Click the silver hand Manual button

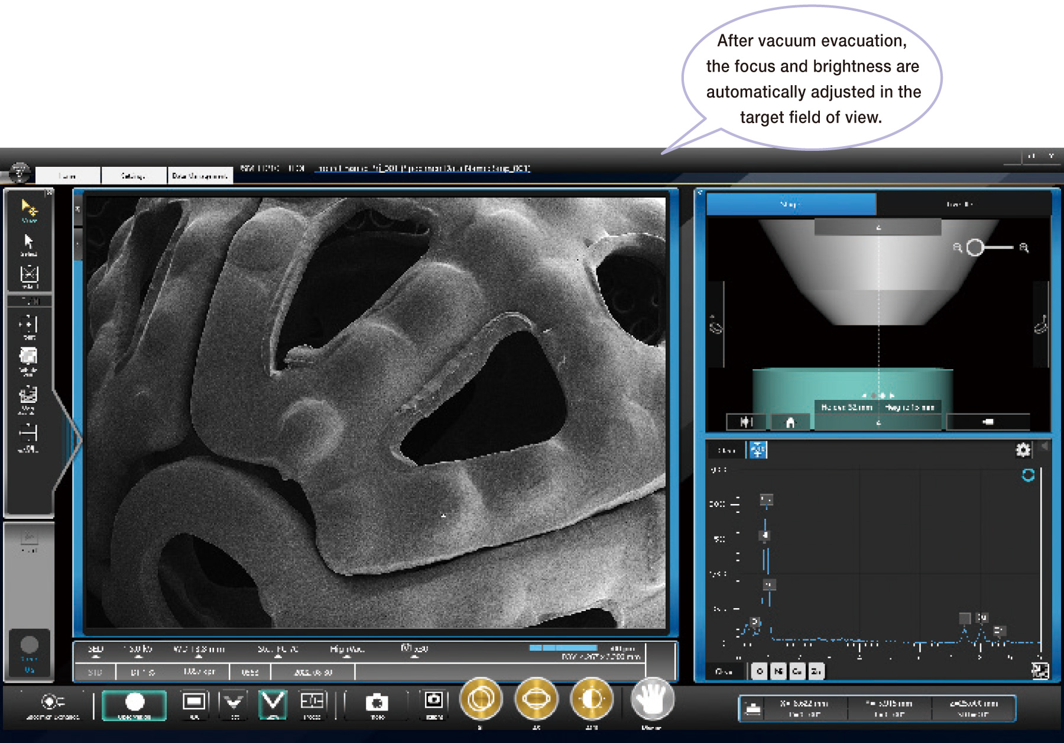click(652, 700)
